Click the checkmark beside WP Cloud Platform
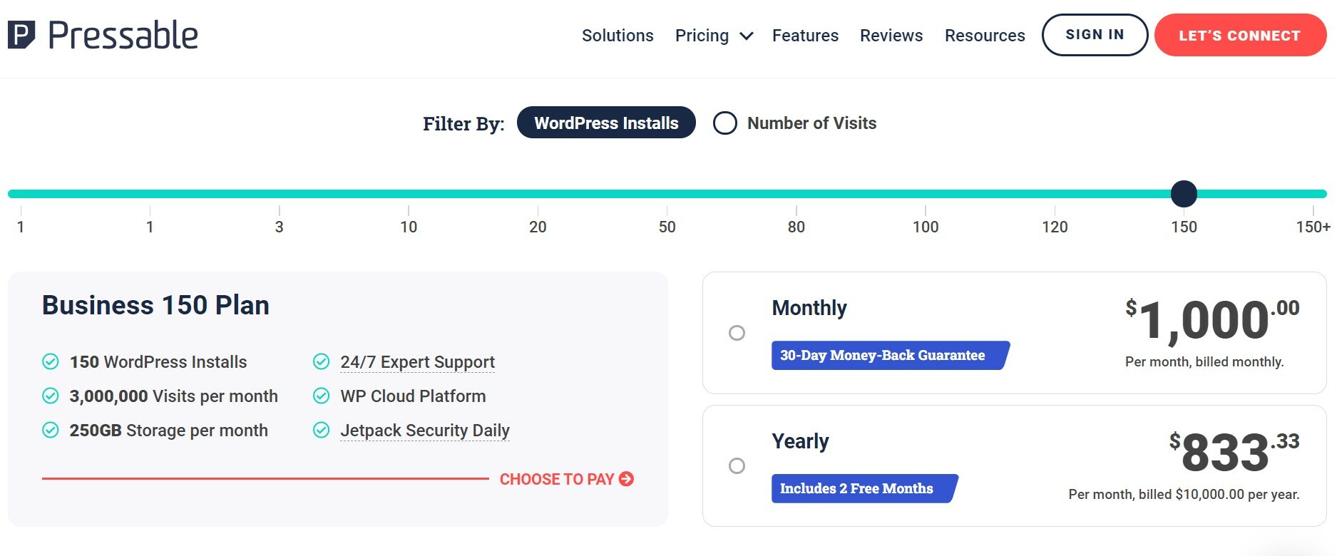This screenshot has width=1337, height=556. 322,396
